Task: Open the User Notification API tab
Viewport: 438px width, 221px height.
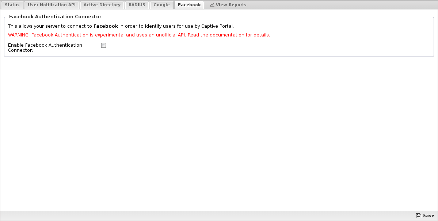Action: pyautogui.click(x=52, y=5)
